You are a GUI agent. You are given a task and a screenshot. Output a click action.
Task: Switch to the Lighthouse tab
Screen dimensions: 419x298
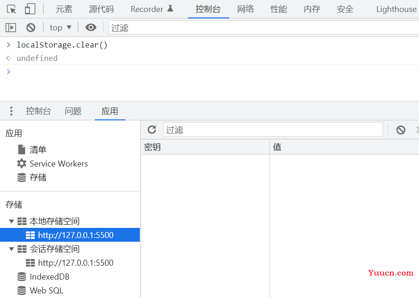click(396, 9)
